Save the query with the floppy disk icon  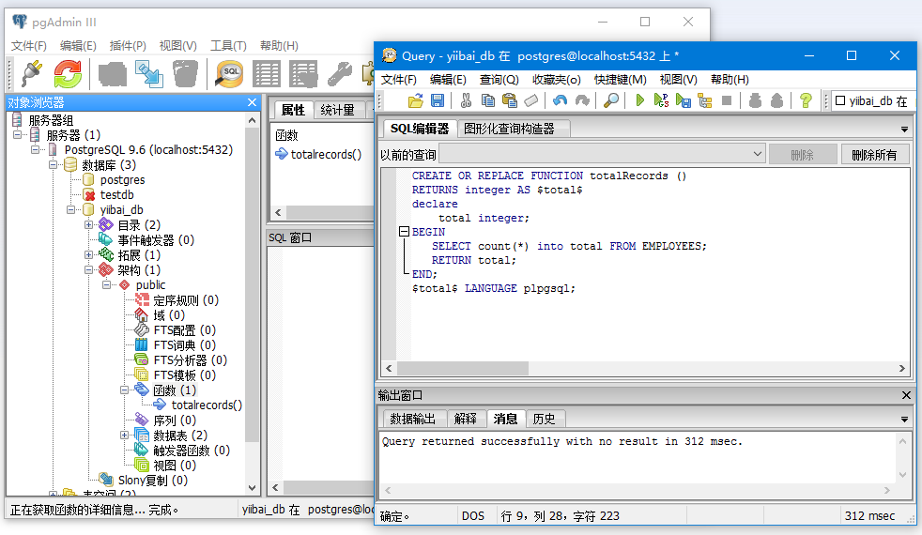[437, 100]
